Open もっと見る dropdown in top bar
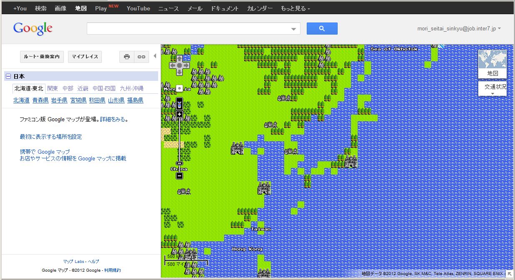Image resolution: width=515 pixels, height=280 pixels. tap(295, 8)
